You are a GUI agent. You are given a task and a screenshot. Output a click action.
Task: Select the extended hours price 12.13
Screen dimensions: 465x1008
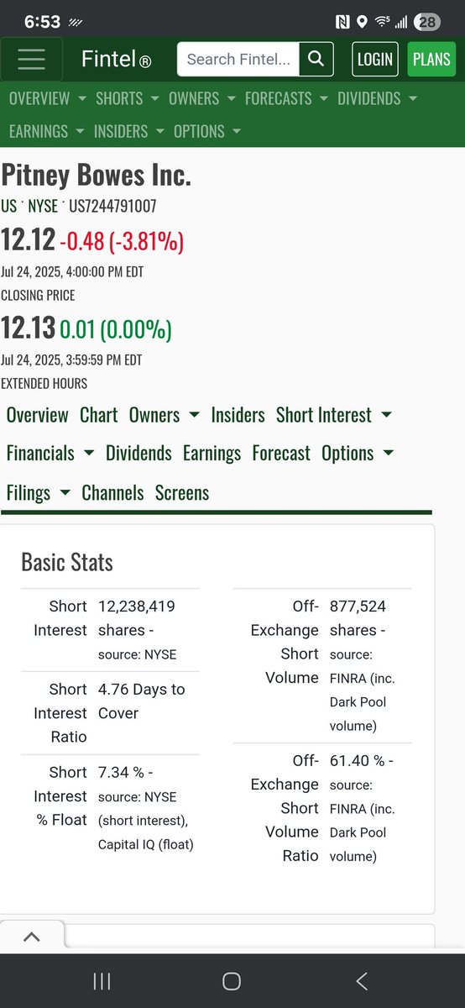pos(28,328)
